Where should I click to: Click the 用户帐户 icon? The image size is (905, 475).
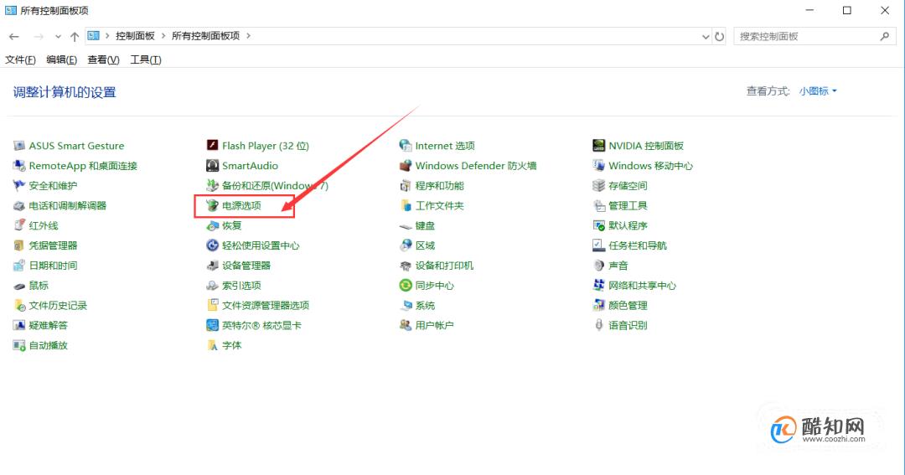tap(406, 325)
